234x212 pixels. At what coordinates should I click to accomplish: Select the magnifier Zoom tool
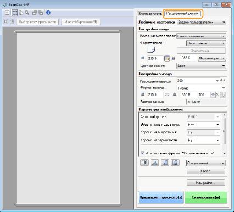pyautogui.click(x=27, y=13)
